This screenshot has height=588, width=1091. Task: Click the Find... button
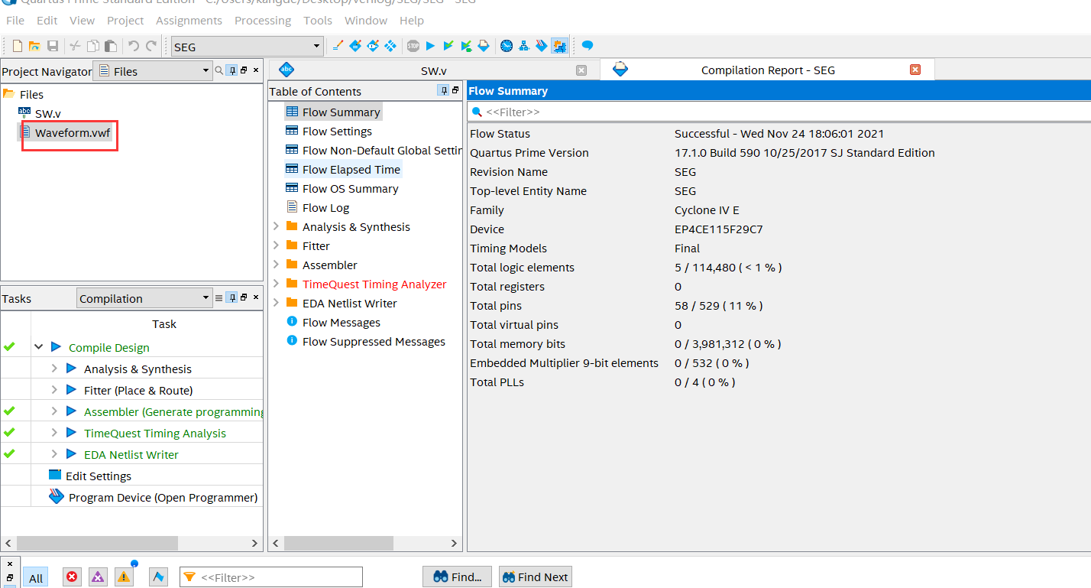(457, 577)
